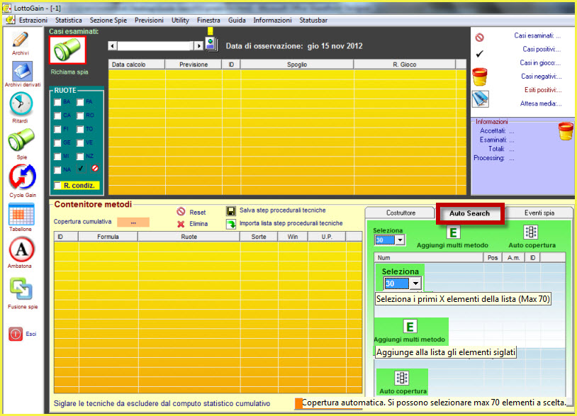577x416 pixels.
Task: Open the Finestra menu
Action: tap(208, 21)
